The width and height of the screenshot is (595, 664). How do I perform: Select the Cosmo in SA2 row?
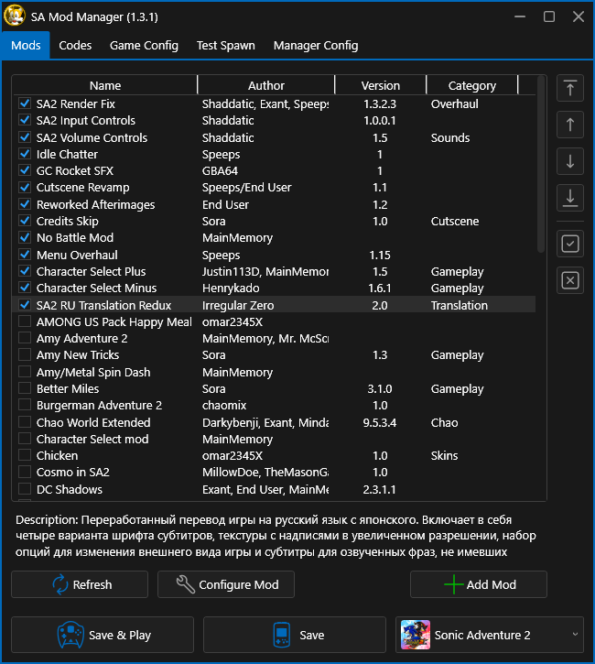tap(275, 473)
